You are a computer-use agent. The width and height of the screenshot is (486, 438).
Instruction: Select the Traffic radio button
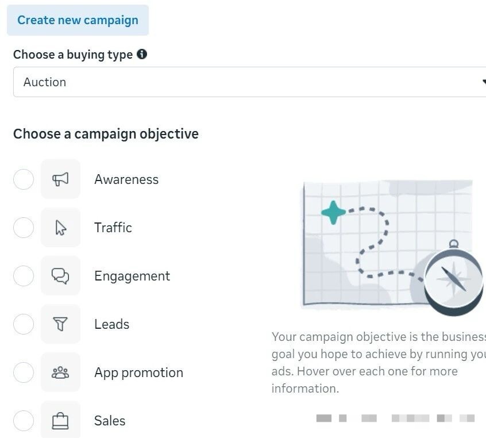click(24, 228)
